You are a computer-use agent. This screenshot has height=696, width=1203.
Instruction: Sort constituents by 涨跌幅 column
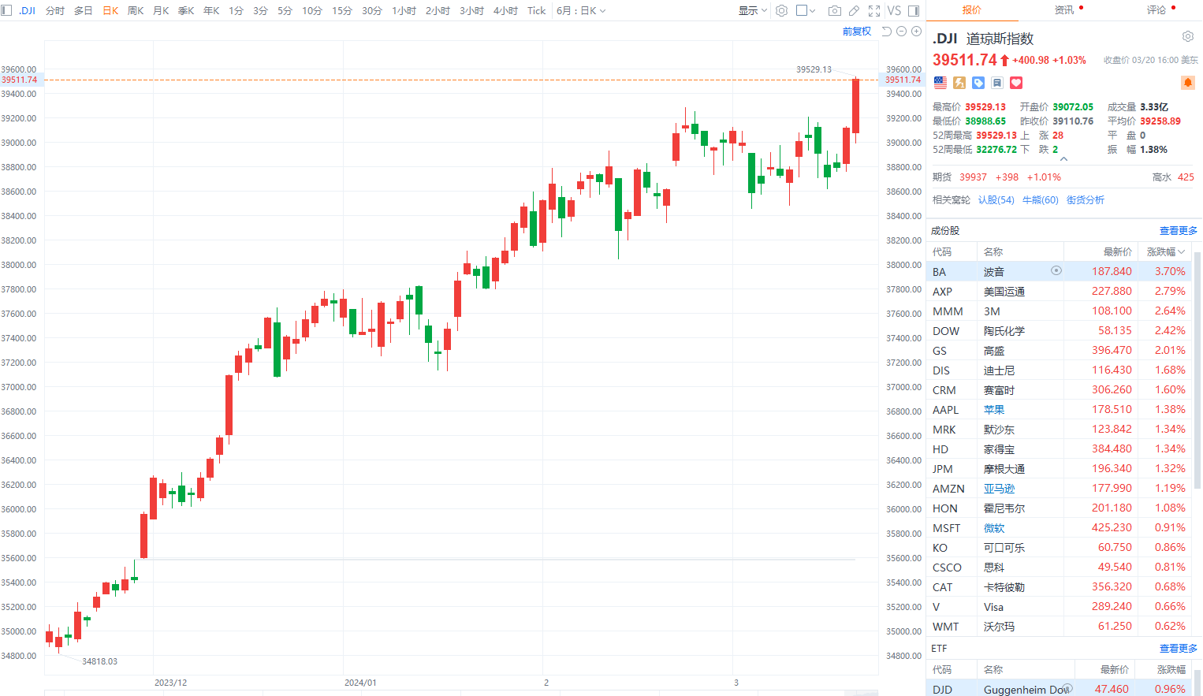click(x=1165, y=252)
